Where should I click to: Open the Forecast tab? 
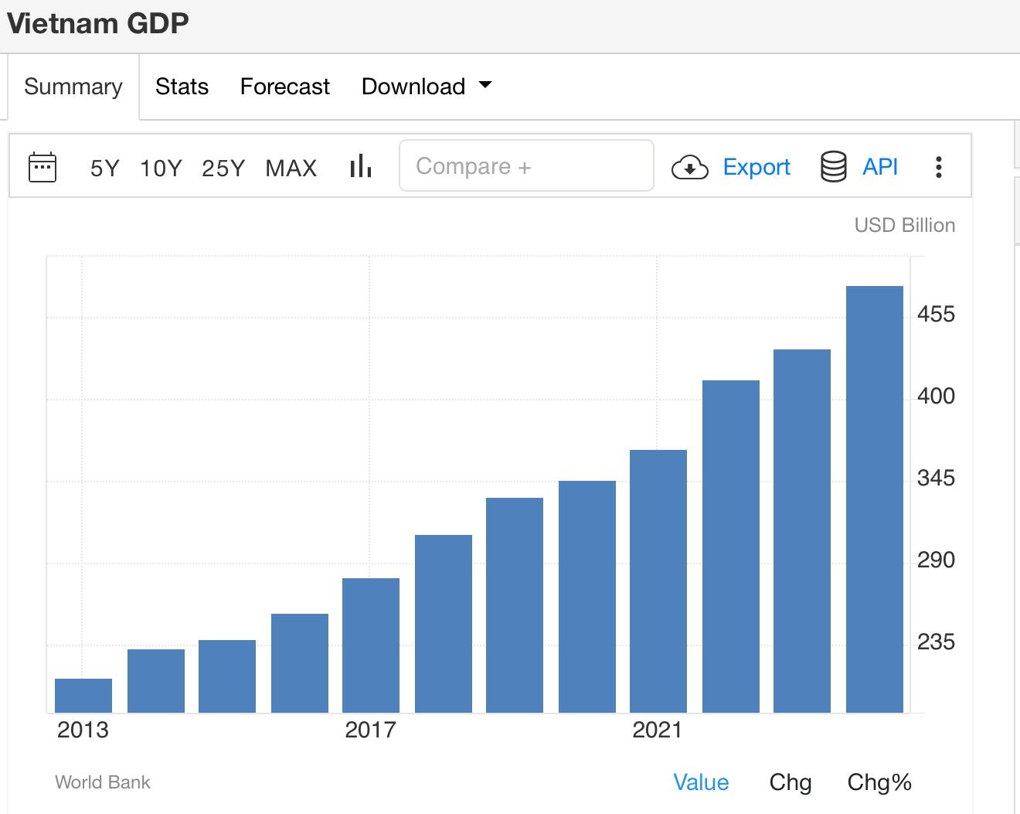tap(284, 86)
